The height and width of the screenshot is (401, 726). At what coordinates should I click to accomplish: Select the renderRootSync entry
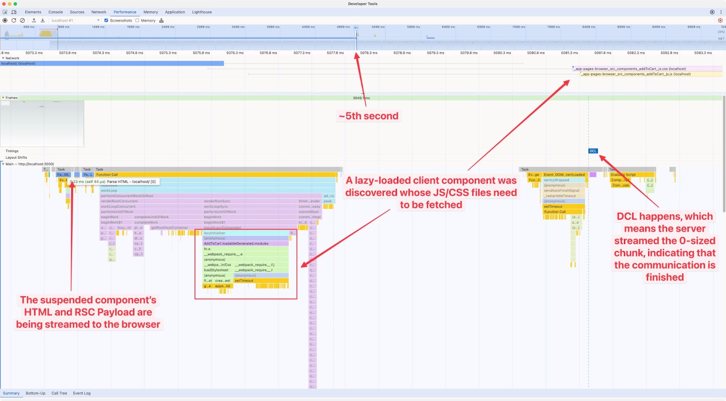[250, 201]
